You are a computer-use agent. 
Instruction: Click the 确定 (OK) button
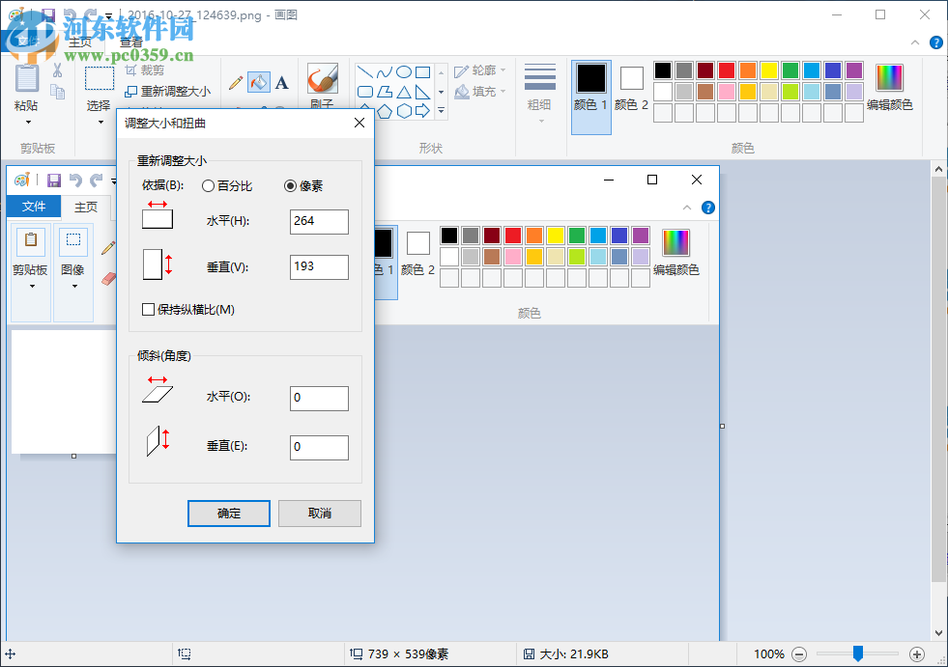click(228, 513)
